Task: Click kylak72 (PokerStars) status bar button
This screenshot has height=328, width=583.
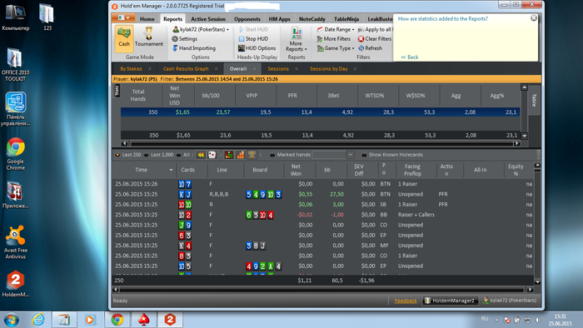Action: (510, 301)
